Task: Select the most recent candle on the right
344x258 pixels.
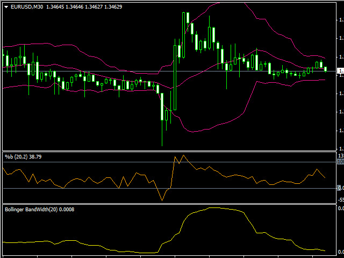Action: 326,69
